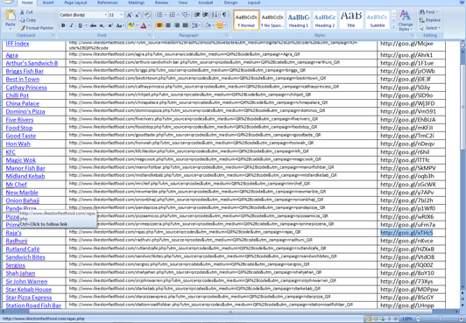Click the Shrink Font button
466x323 pixels.
[138, 15]
